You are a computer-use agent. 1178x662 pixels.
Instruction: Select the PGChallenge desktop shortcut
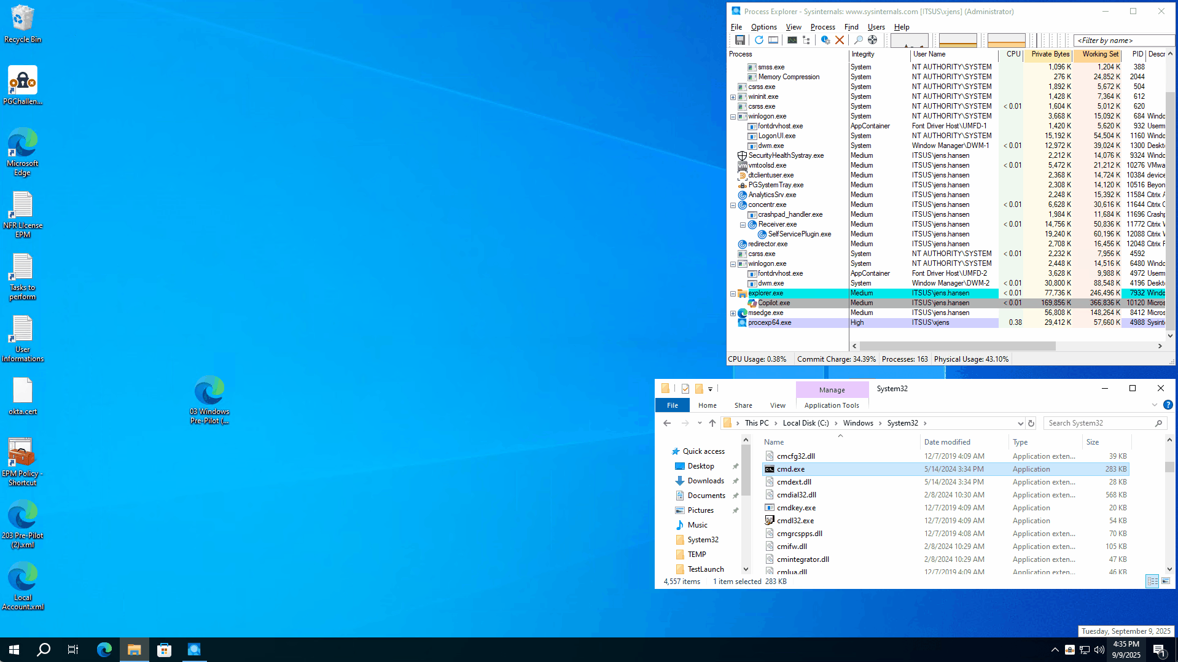tap(23, 85)
